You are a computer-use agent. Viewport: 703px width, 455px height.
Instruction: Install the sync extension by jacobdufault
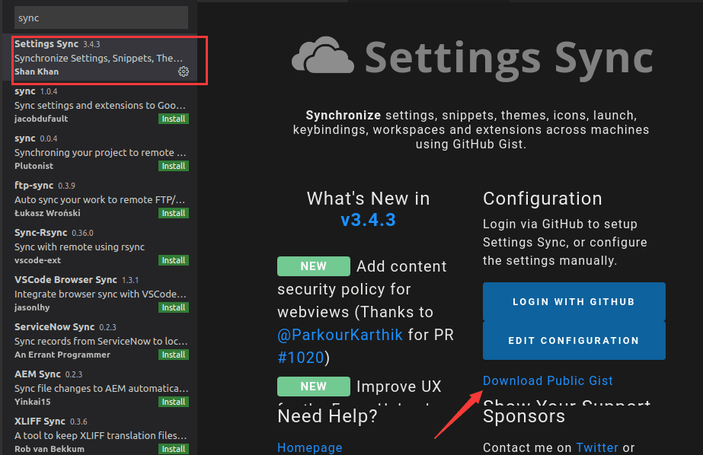point(174,119)
